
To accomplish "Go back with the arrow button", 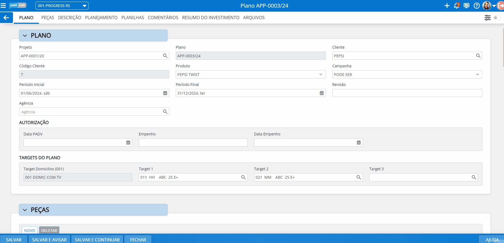I will tap(6, 18).
